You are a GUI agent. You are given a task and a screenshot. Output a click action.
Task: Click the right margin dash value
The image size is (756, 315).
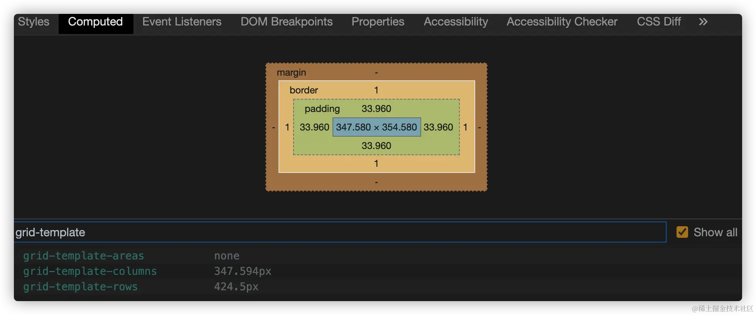479,127
